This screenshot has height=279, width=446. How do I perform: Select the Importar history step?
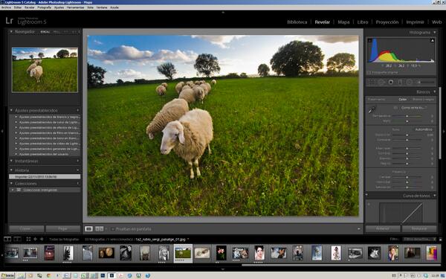click(45, 176)
